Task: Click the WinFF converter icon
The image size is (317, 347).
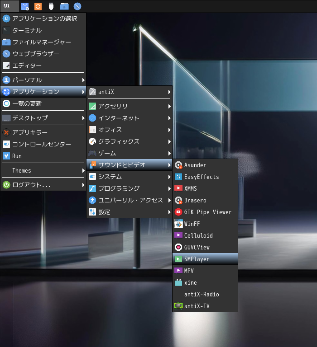Action: (178, 224)
